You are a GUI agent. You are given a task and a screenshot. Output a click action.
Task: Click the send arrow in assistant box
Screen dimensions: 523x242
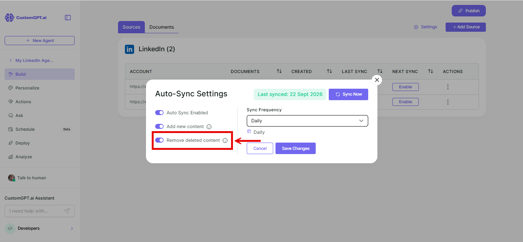pos(67,211)
